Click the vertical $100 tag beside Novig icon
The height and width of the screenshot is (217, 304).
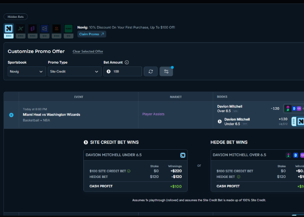pos(294,122)
